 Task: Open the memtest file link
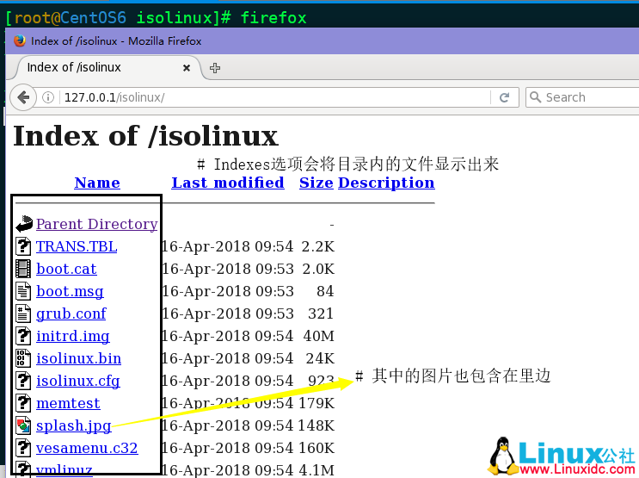(x=68, y=403)
